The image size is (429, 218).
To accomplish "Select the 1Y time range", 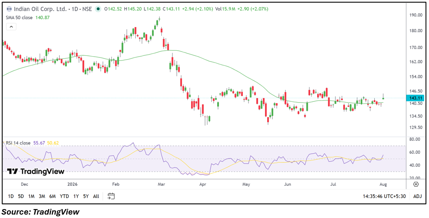I will 76,196.
